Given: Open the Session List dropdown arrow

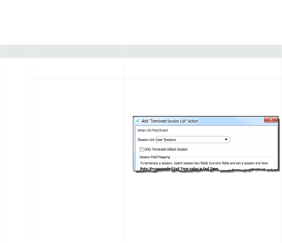Looking at the screenshot, I should [226, 140].
